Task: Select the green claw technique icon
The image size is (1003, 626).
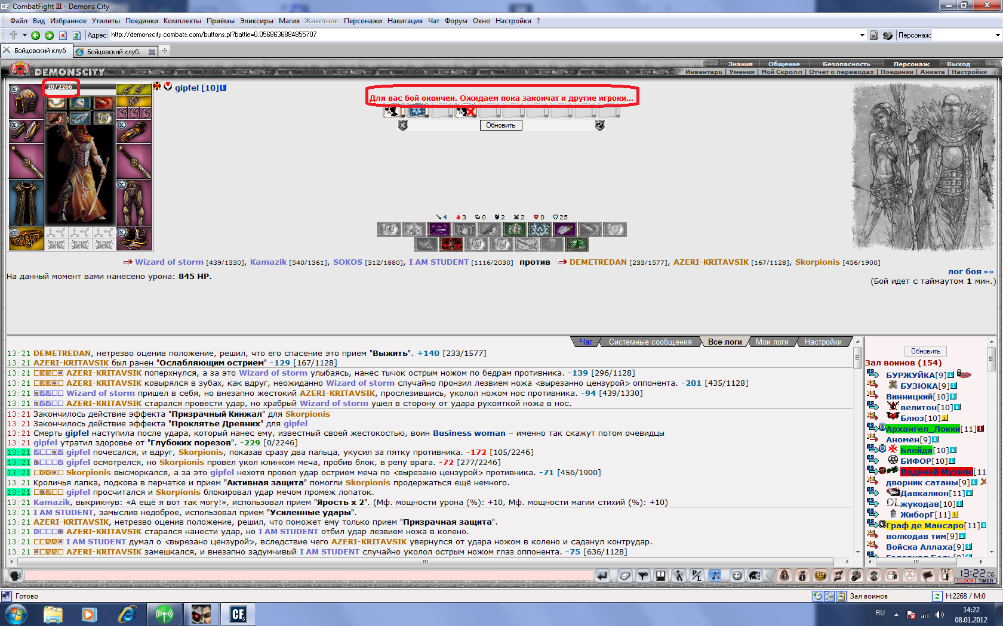Action: pyautogui.click(x=577, y=244)
